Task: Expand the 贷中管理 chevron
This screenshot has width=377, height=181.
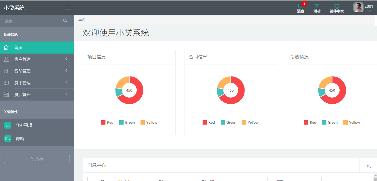Action: tap(66, 82)
